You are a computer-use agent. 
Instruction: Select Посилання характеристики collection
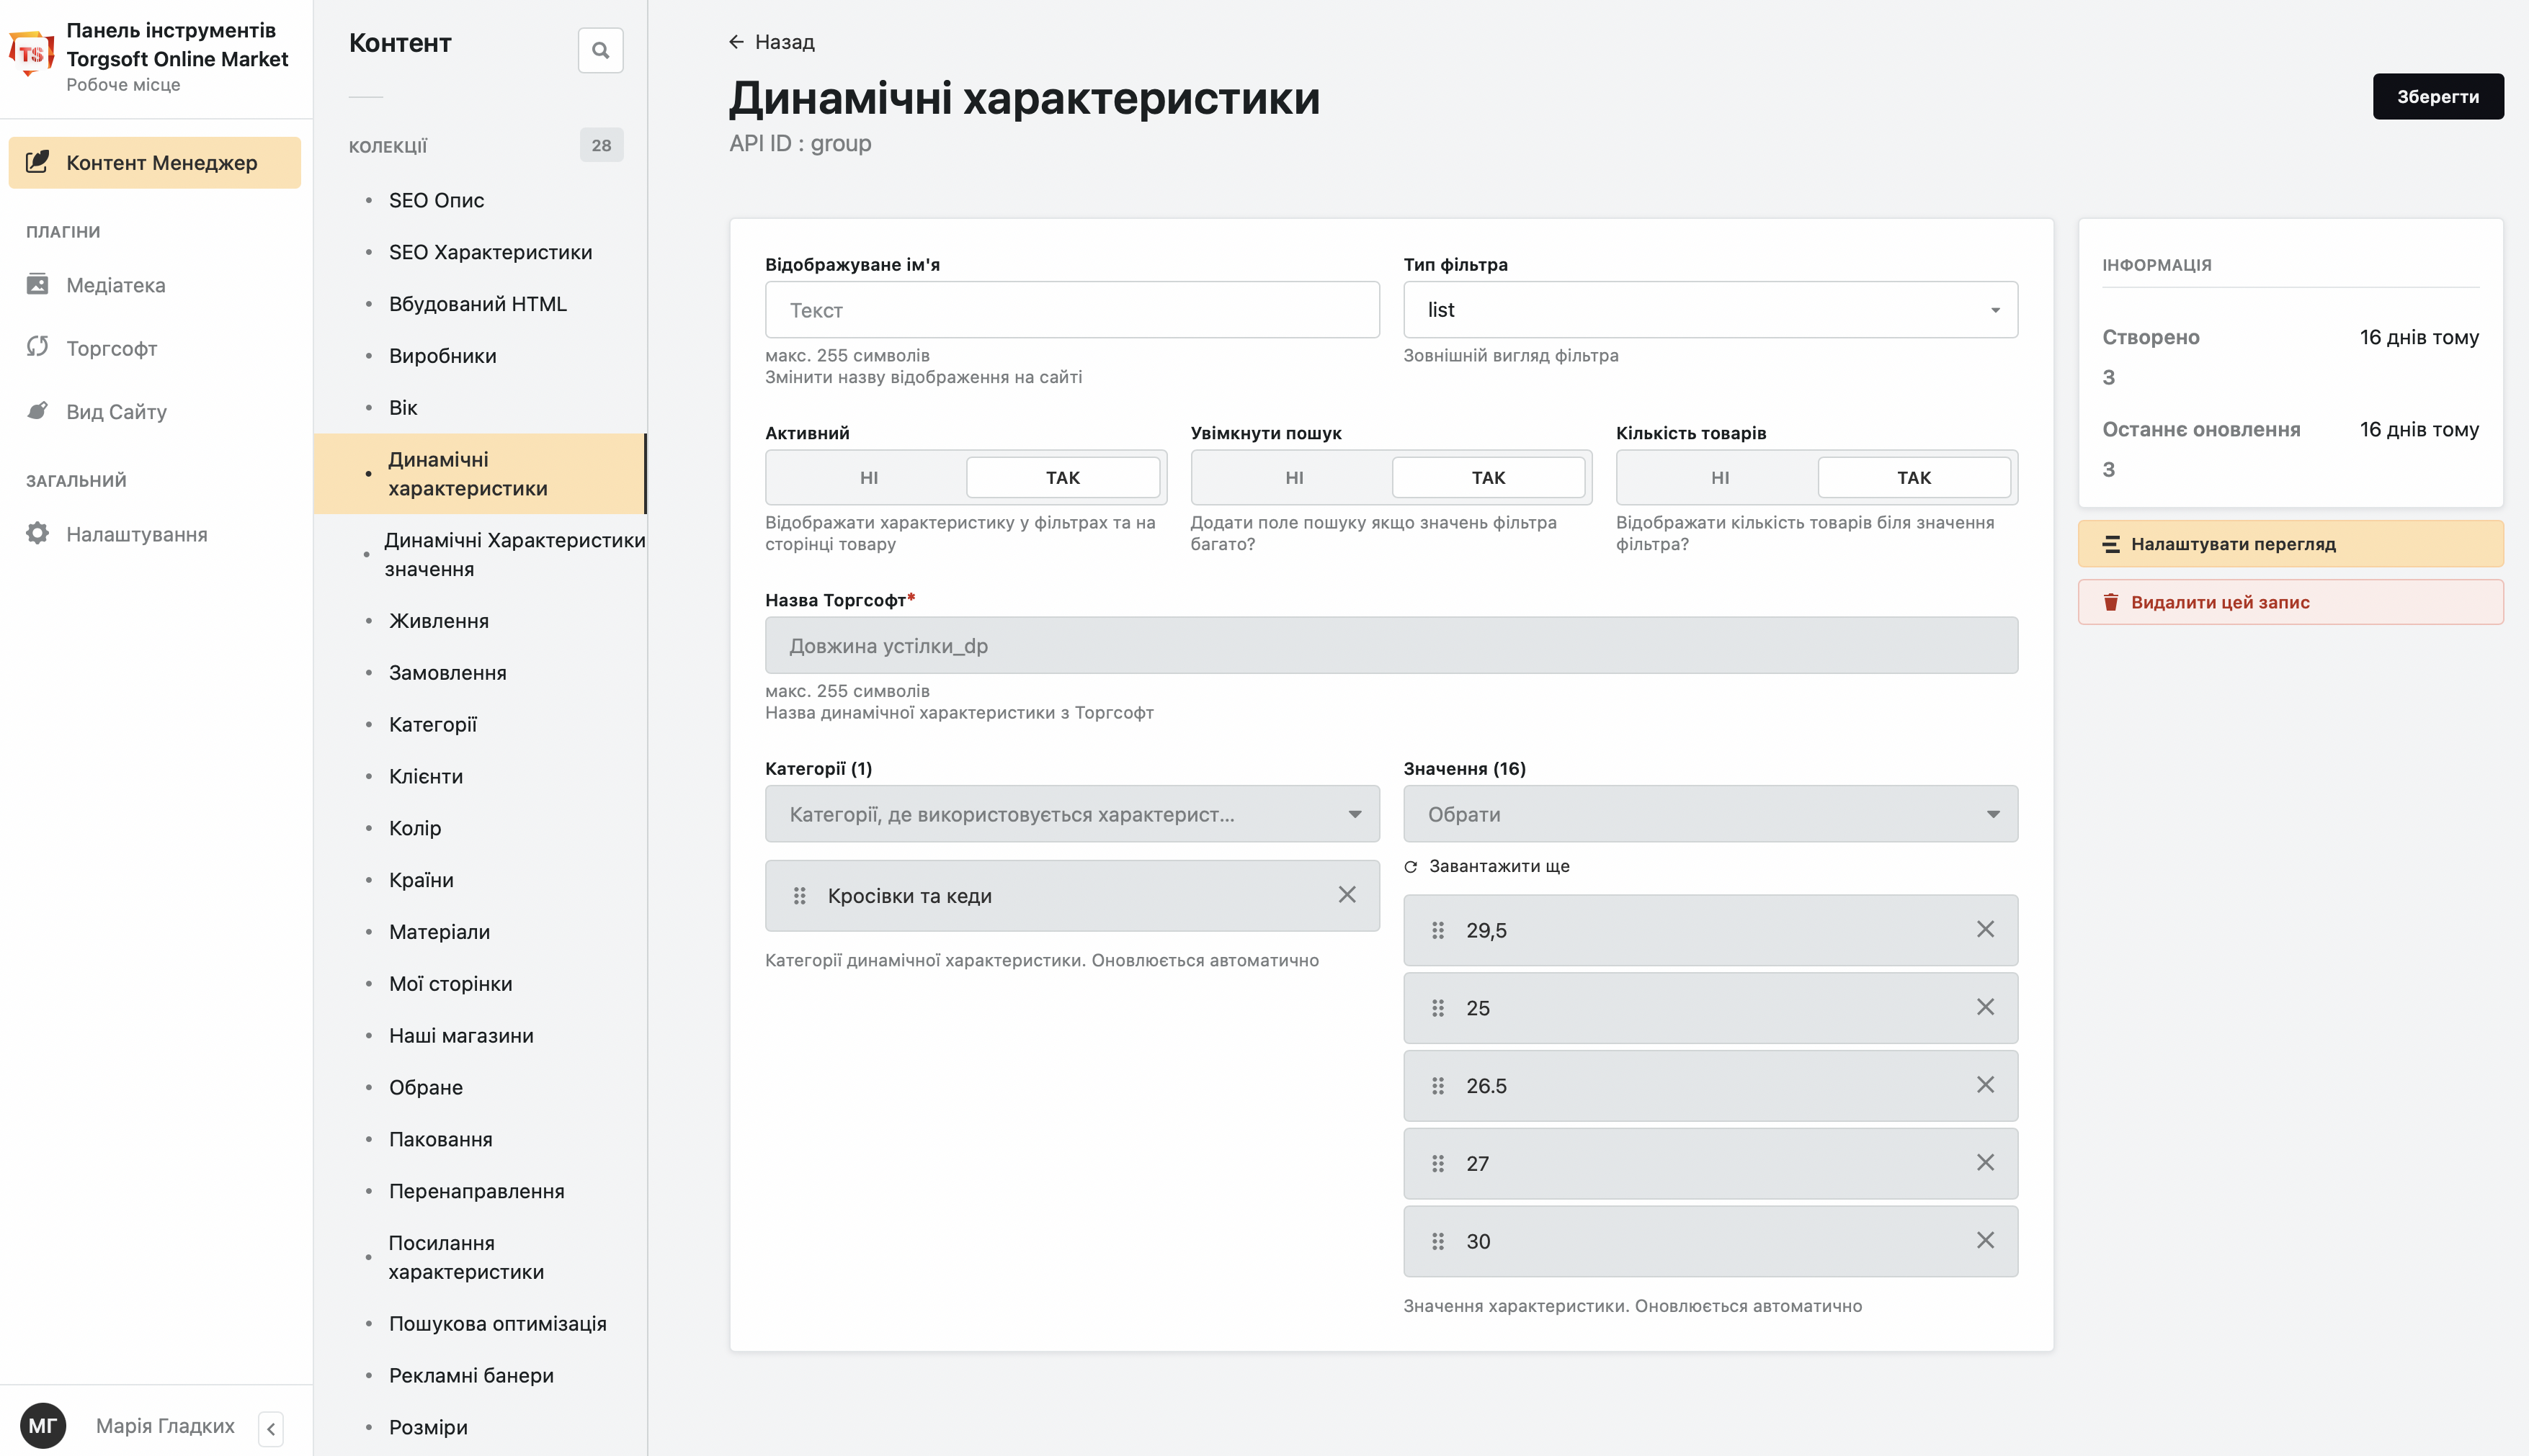click(465, 1257)
